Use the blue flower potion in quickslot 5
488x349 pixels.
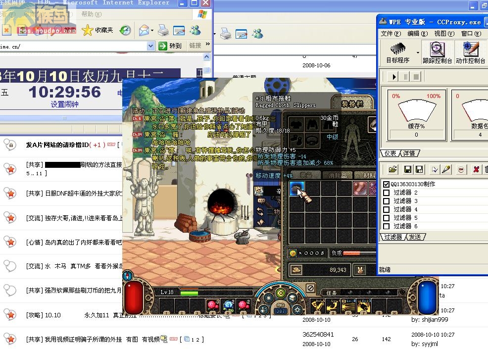(228, 305)
